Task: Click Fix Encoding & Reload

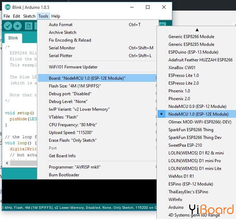Action: click(x=97, y=40)
